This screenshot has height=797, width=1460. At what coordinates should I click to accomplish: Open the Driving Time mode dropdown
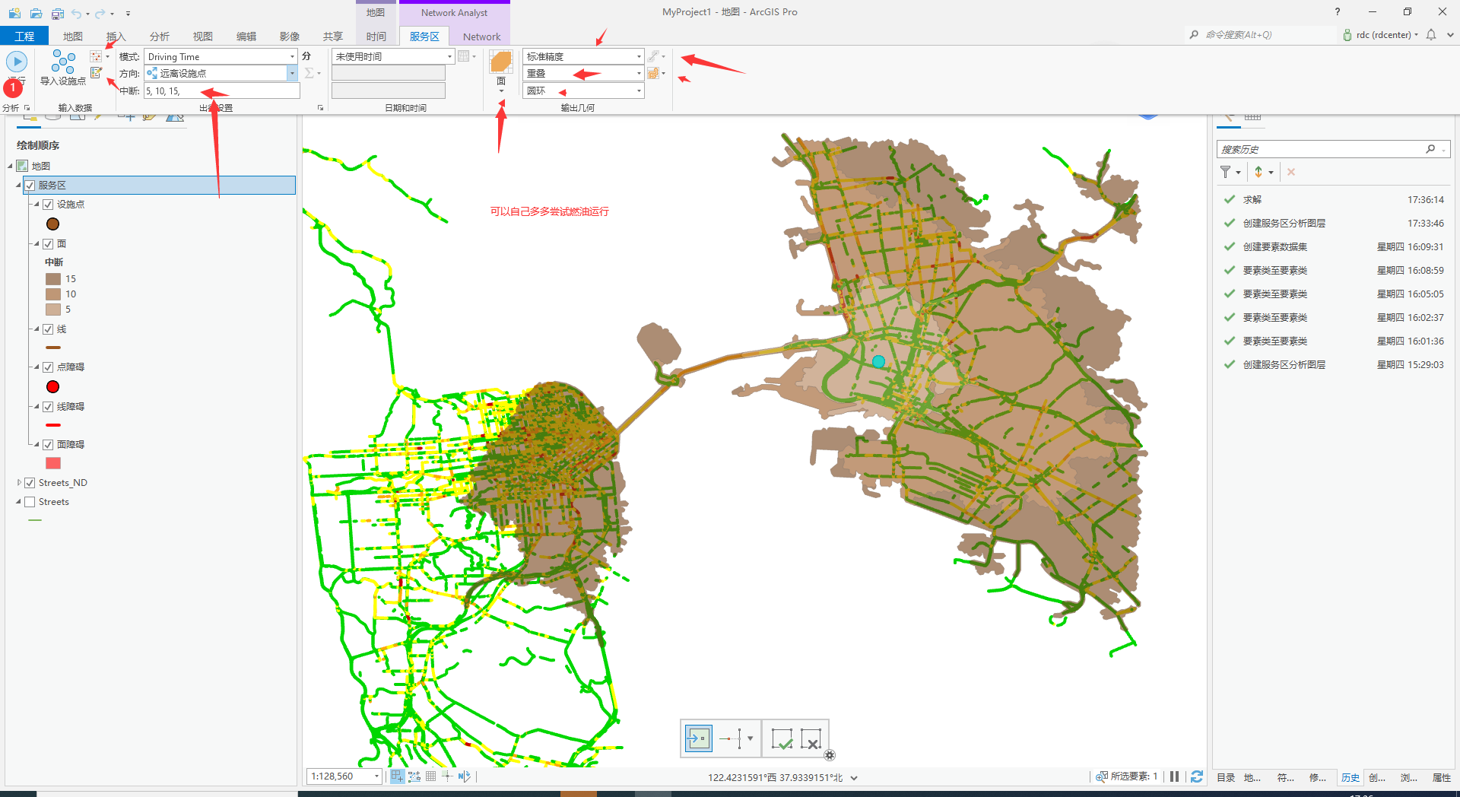click(x=293, y=56)
